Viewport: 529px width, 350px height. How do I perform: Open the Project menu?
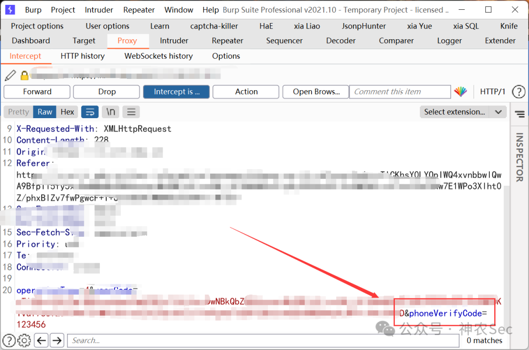coord(63,10)
